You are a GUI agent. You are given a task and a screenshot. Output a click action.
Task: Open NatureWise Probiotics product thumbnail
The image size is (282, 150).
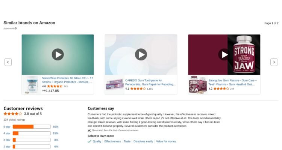click(32, 84)
